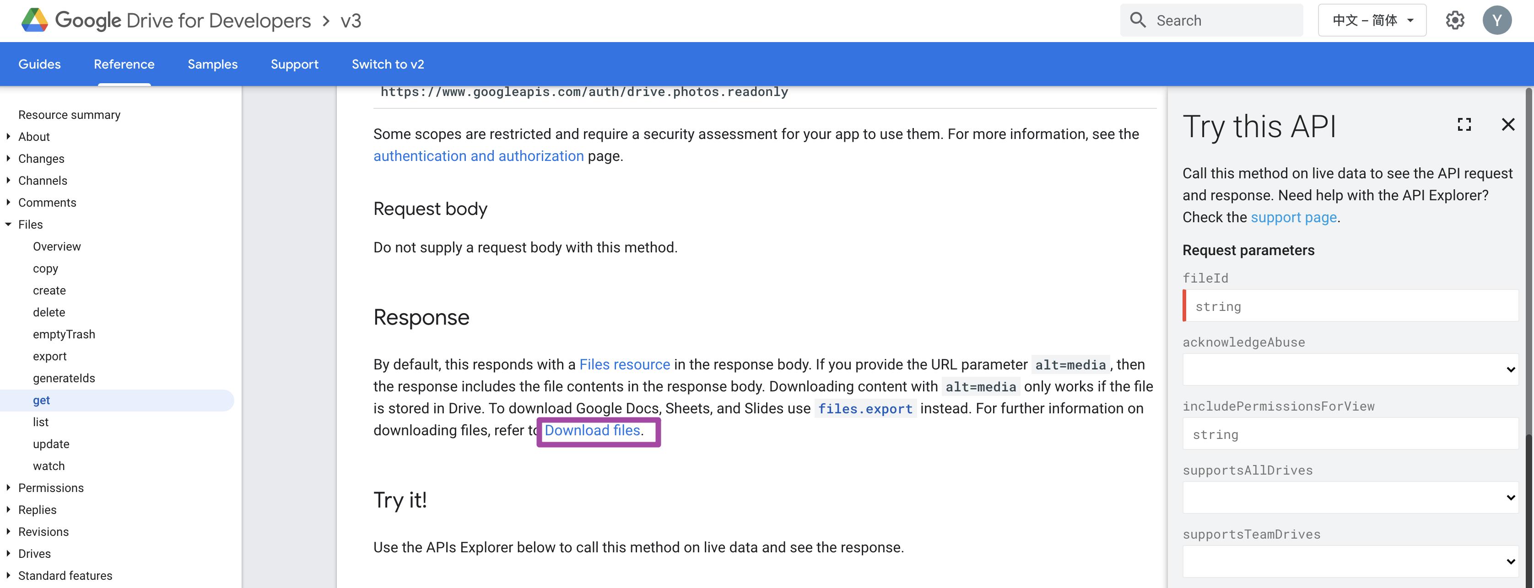This screenshot has width=1534, height=588.
Task: Expand the Permissions tree section
Action: pyautogui.click(x=8, y=487)
